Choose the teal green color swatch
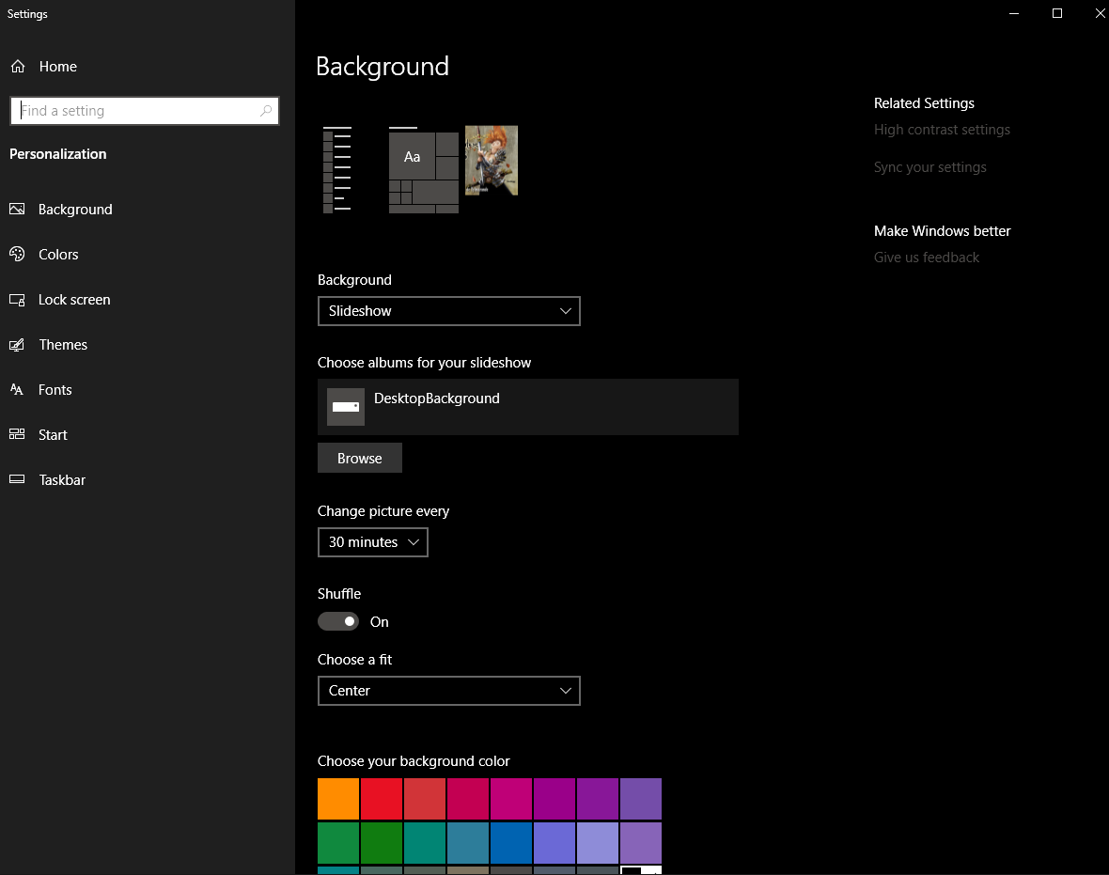 click(425, 842)
